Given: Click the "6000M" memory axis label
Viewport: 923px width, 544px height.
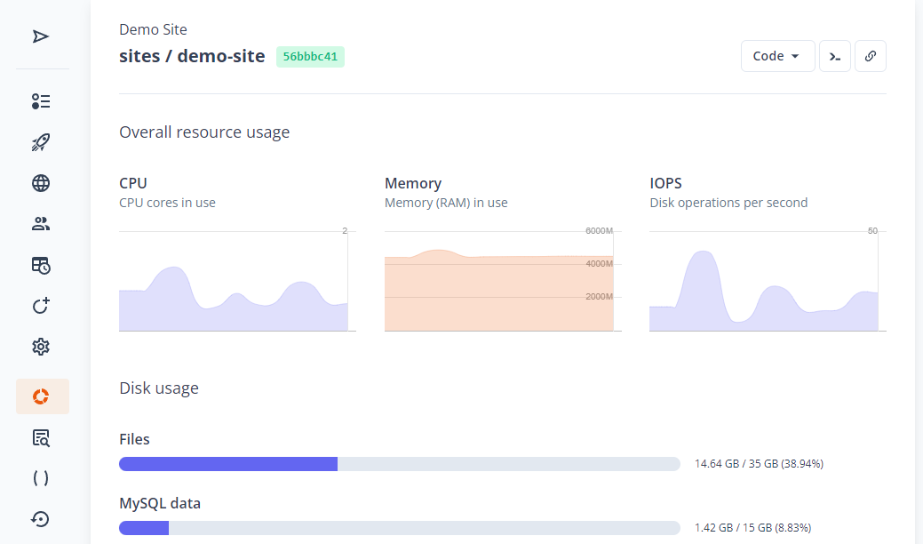Looking at the screenshot, I should click(600, 231).
